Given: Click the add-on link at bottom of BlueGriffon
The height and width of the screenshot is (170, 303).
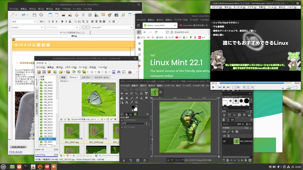Looking at the screenshot, I should [16, 152].
